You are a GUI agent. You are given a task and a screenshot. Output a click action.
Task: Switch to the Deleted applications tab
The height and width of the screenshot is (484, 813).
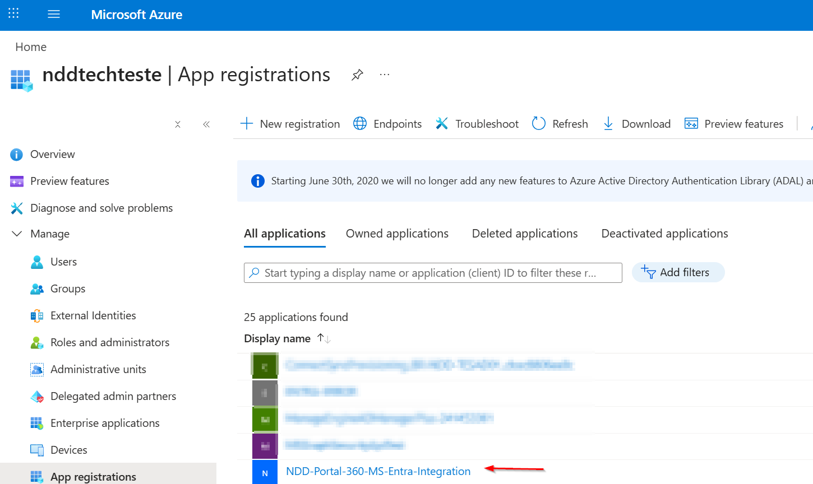click(525, 233)
